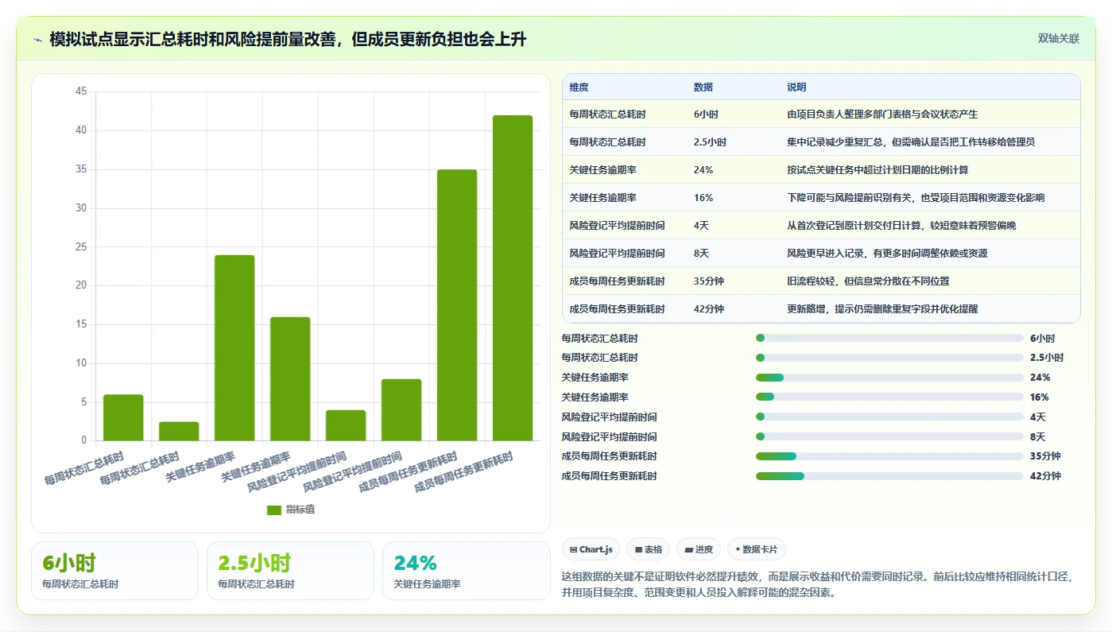Click the chart bar with value 8
Viewport: 1112px width, 632px height.
pyautogui.click(x=401, y=409)
